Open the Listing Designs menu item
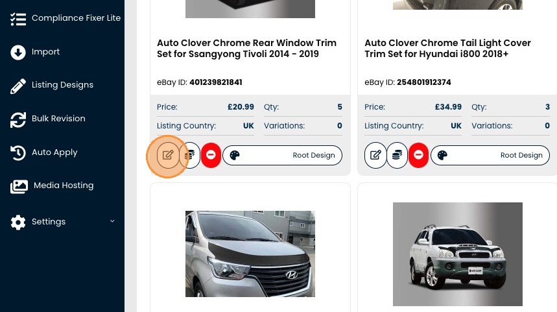 tap(62, 85)
